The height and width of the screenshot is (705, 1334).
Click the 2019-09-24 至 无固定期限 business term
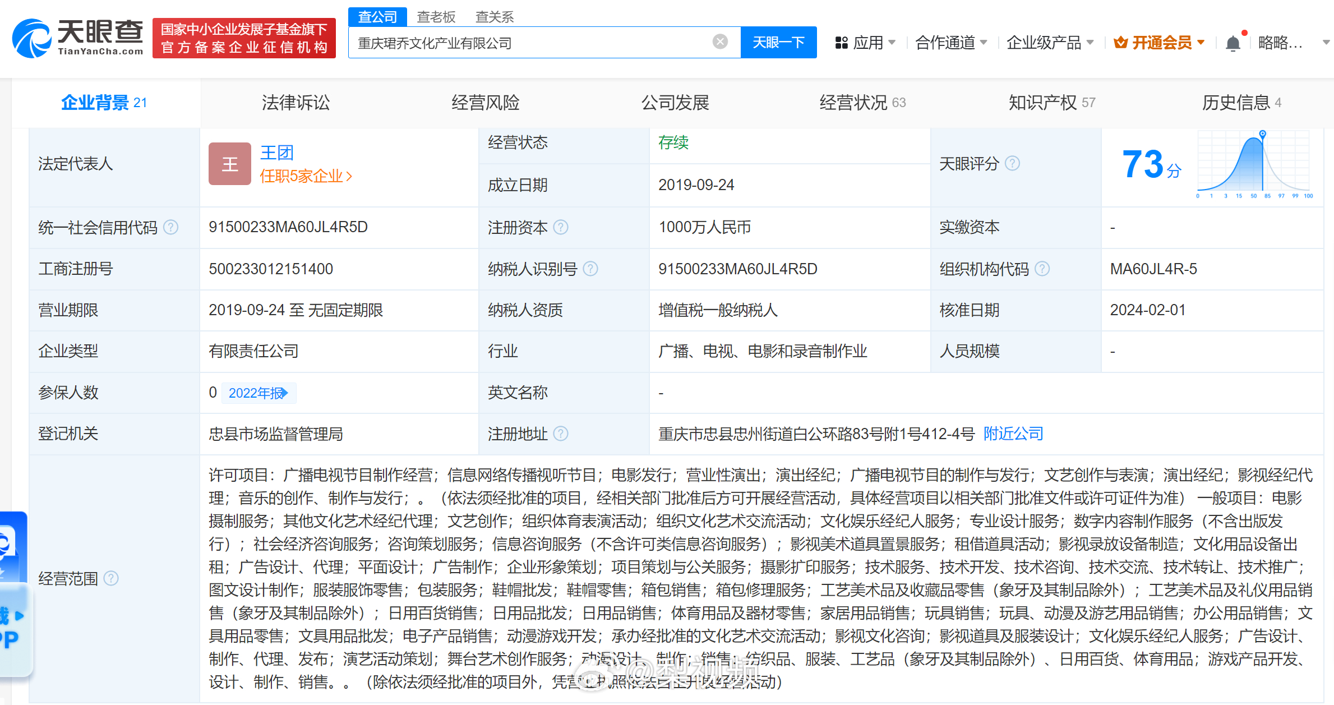(296, 310)
